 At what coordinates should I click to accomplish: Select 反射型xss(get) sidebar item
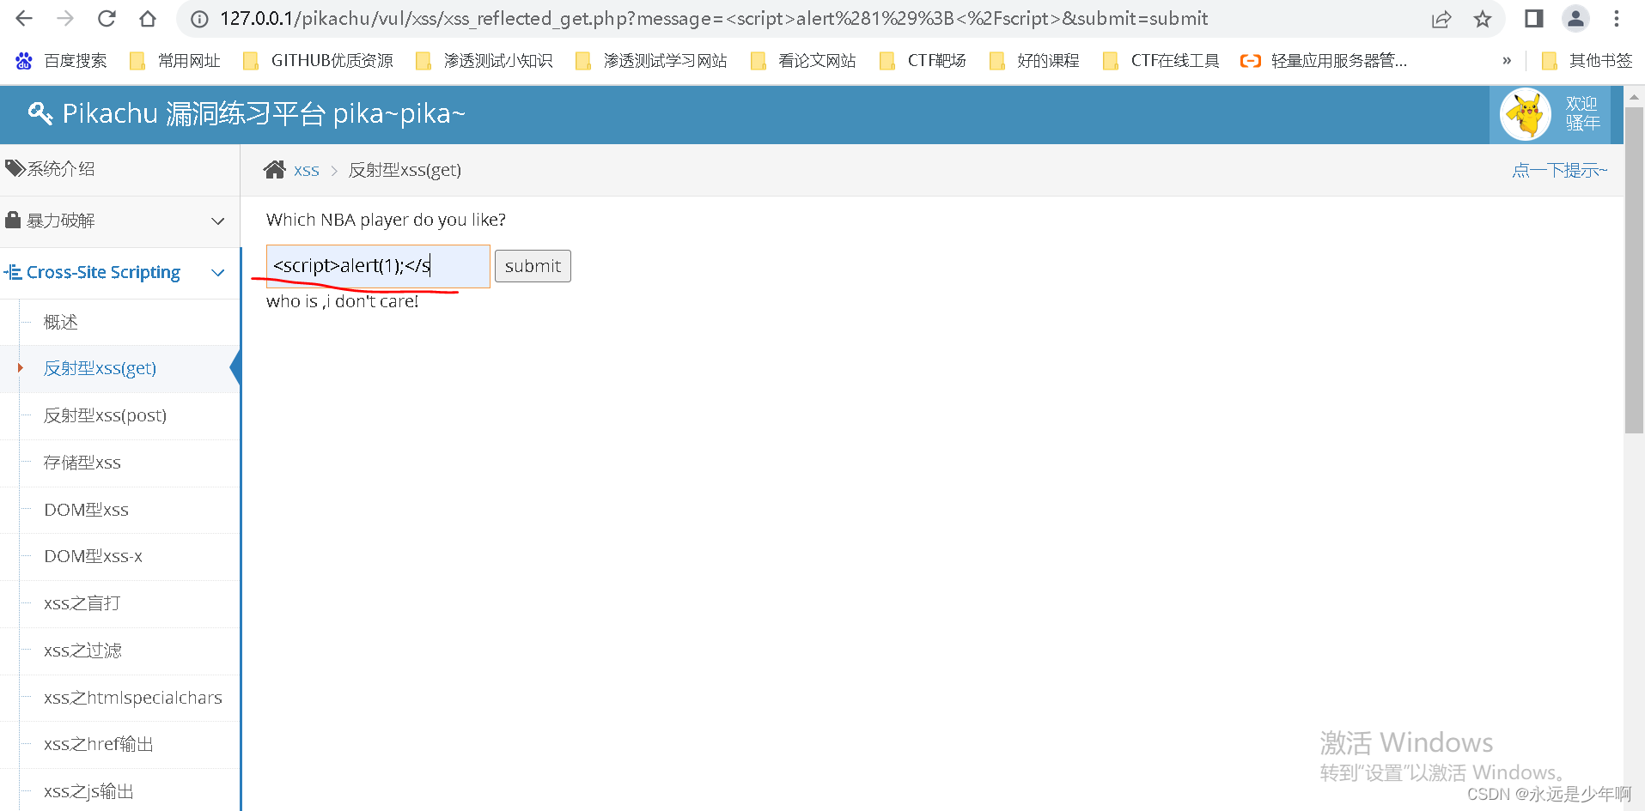[x=120, y=368]
